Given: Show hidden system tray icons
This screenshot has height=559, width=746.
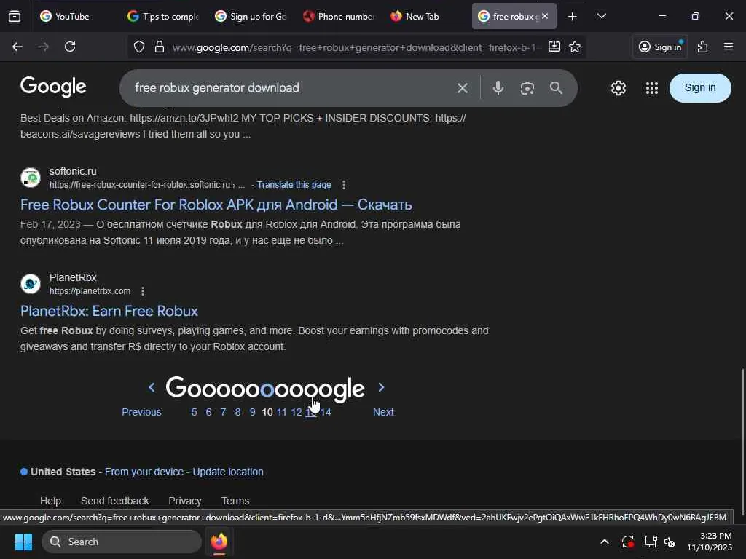Looking at the screenshot, I should click(604, 542).
